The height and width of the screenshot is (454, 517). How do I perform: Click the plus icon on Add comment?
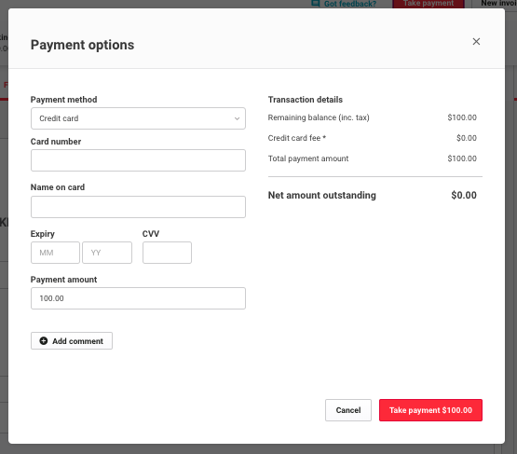(44, 341)
